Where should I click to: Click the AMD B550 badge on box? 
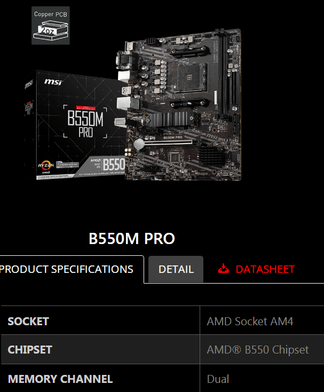pos(107,164)
